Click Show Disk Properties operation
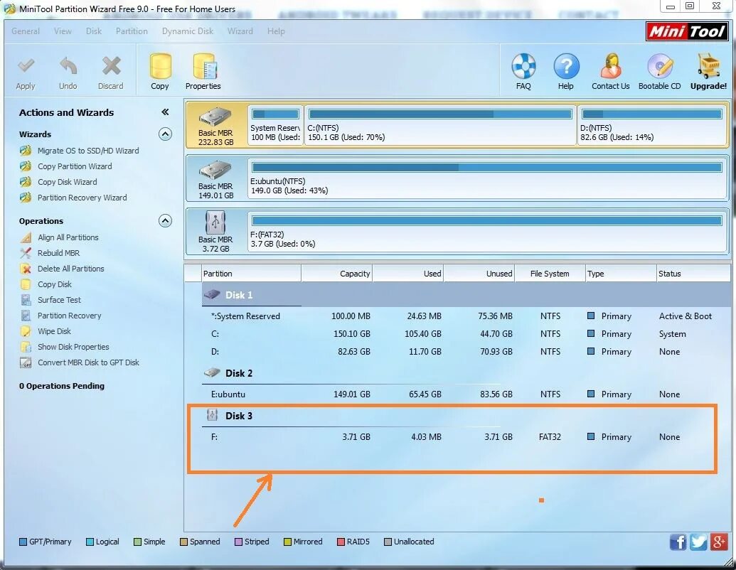The width and height of the screenshot is (736, 570). pos(73,347)
